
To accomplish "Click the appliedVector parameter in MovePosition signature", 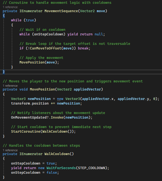I will tap(87, 89).
